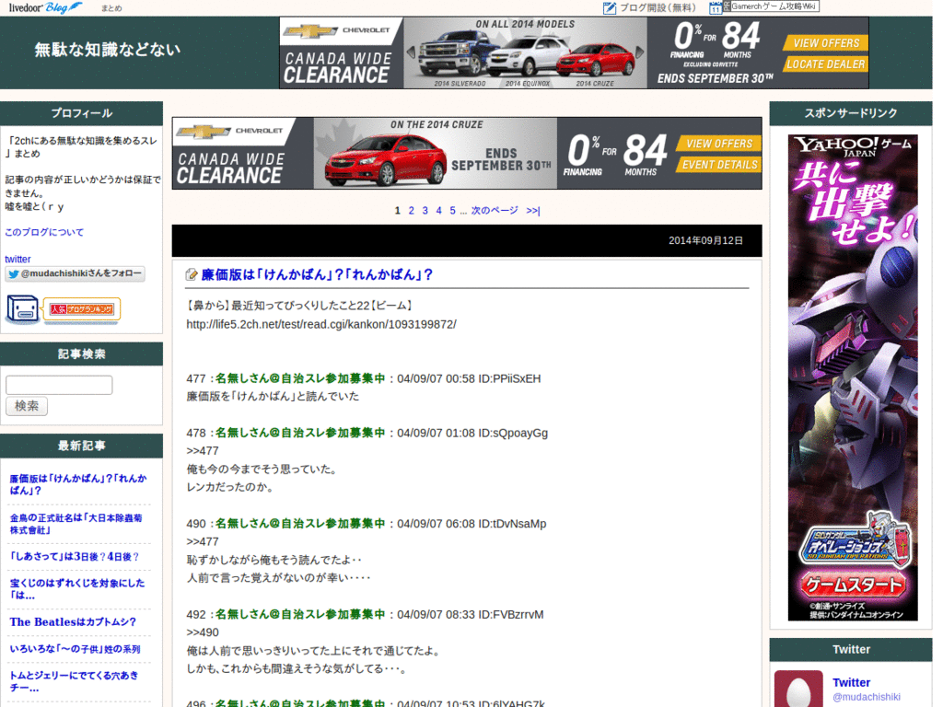Click the calendar icon in top bar

pos(715,7)
